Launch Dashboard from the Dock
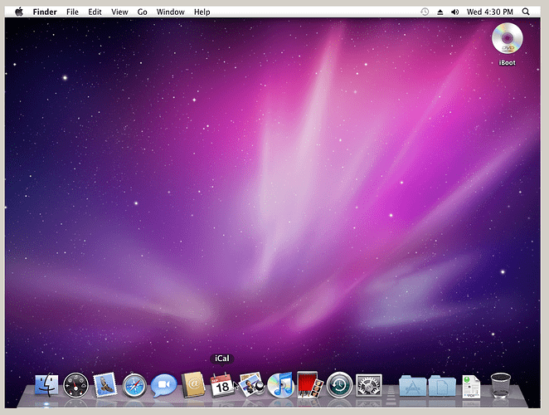The width and height of the screenshot is (549, 415). (x=75, y=385)
